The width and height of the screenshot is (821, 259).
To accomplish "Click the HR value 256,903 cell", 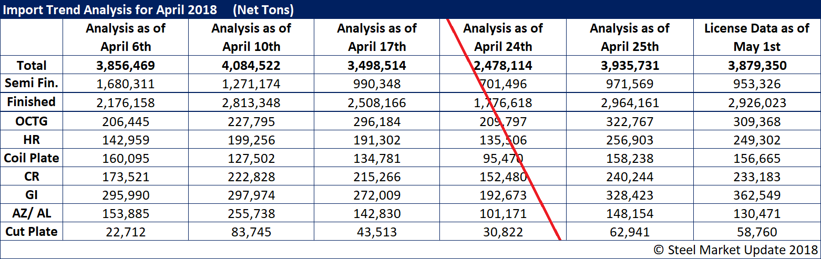I will [629, 140].
